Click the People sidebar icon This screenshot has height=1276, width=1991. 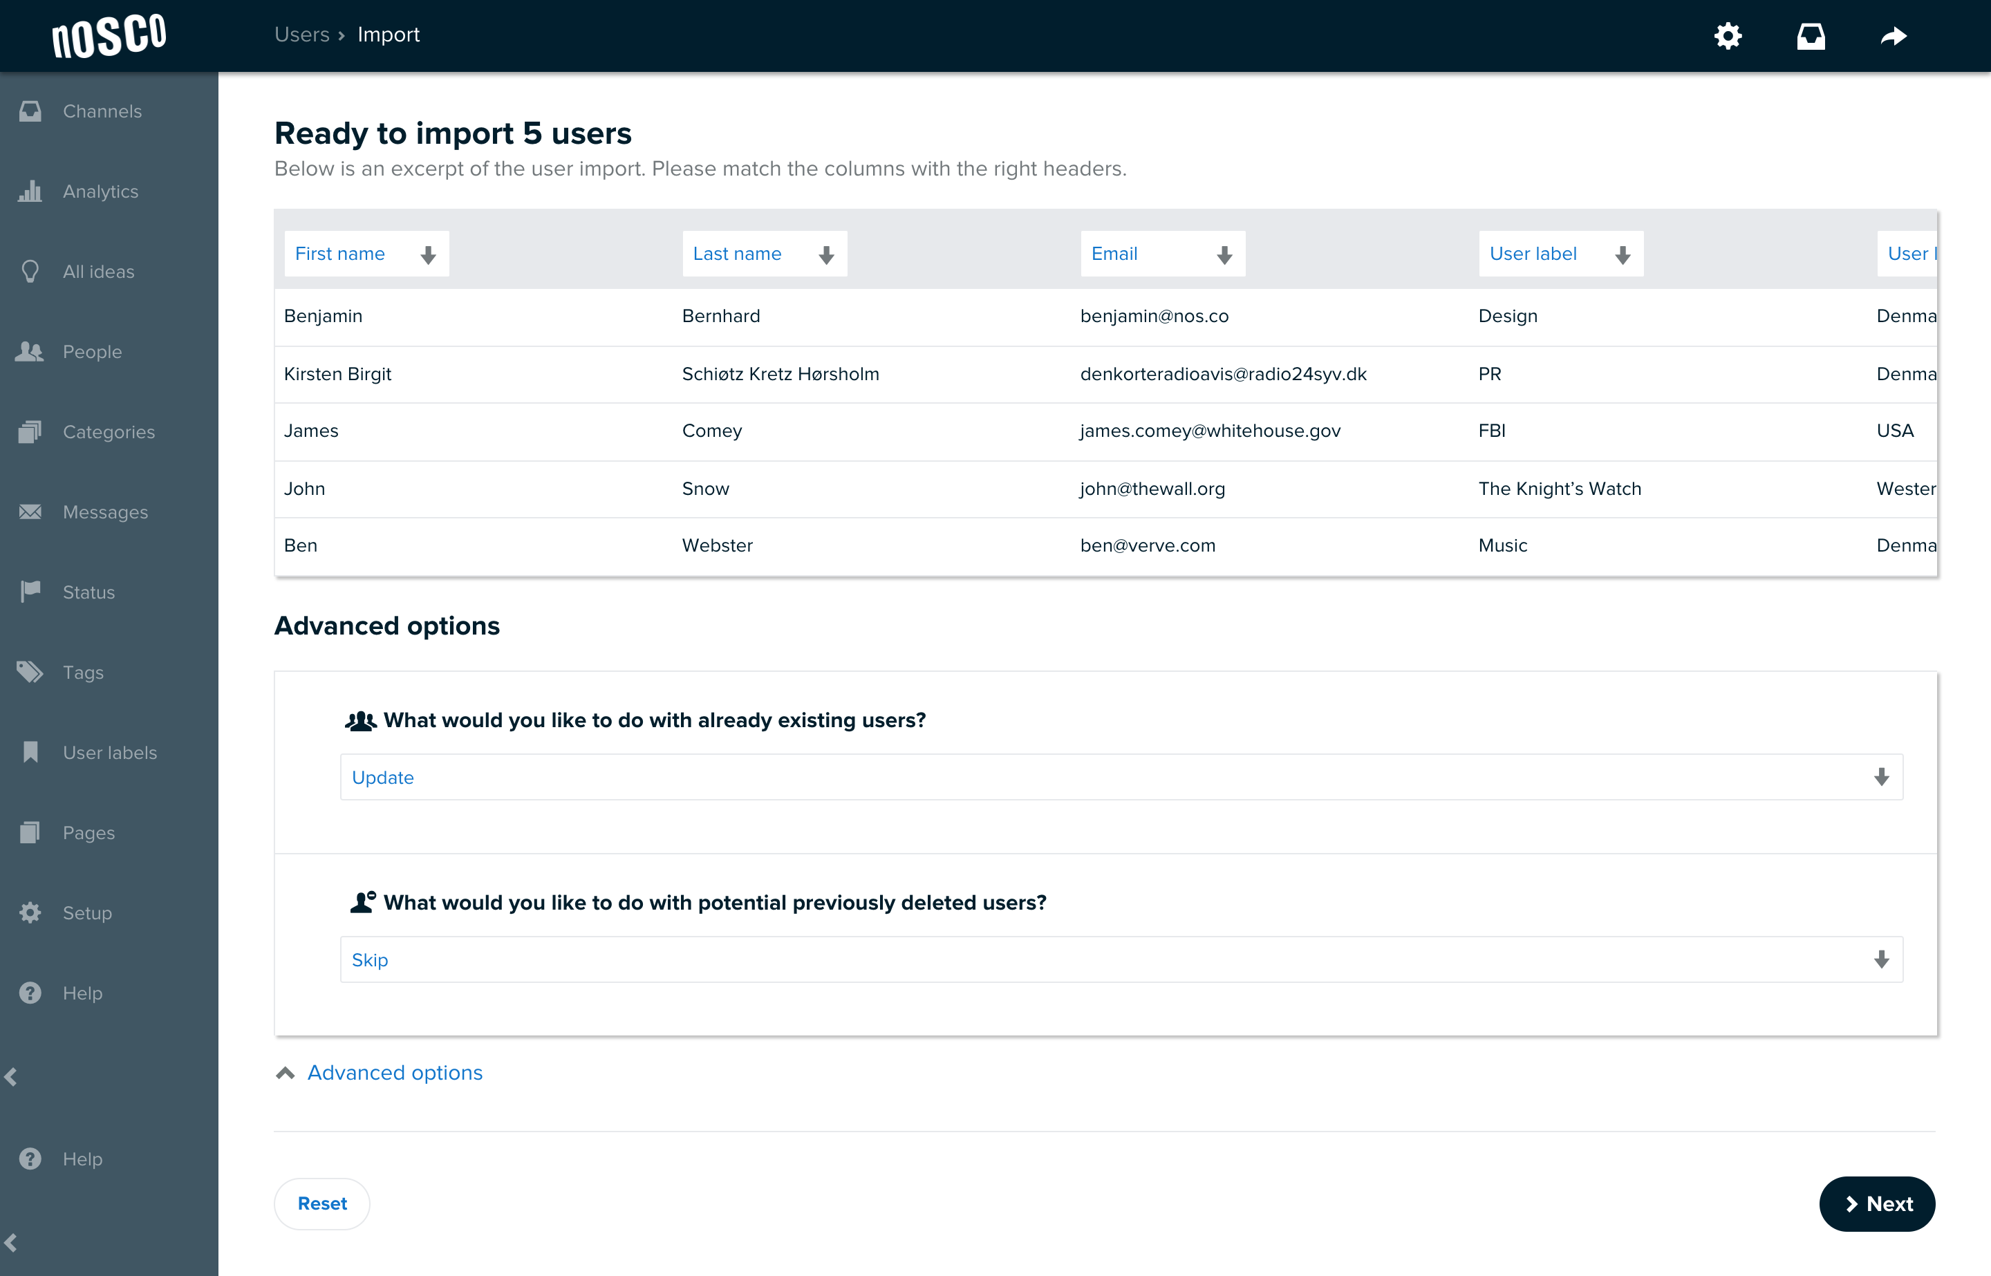[x=30, y=352]
